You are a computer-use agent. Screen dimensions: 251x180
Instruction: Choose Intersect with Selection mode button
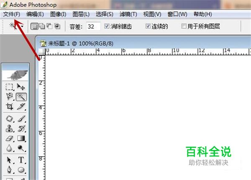click(x=57, y=26)
